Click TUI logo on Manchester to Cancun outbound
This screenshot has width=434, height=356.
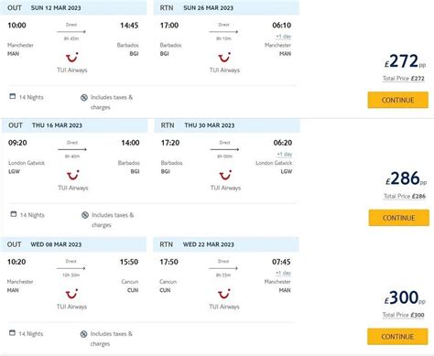click(x=71, y=294)
